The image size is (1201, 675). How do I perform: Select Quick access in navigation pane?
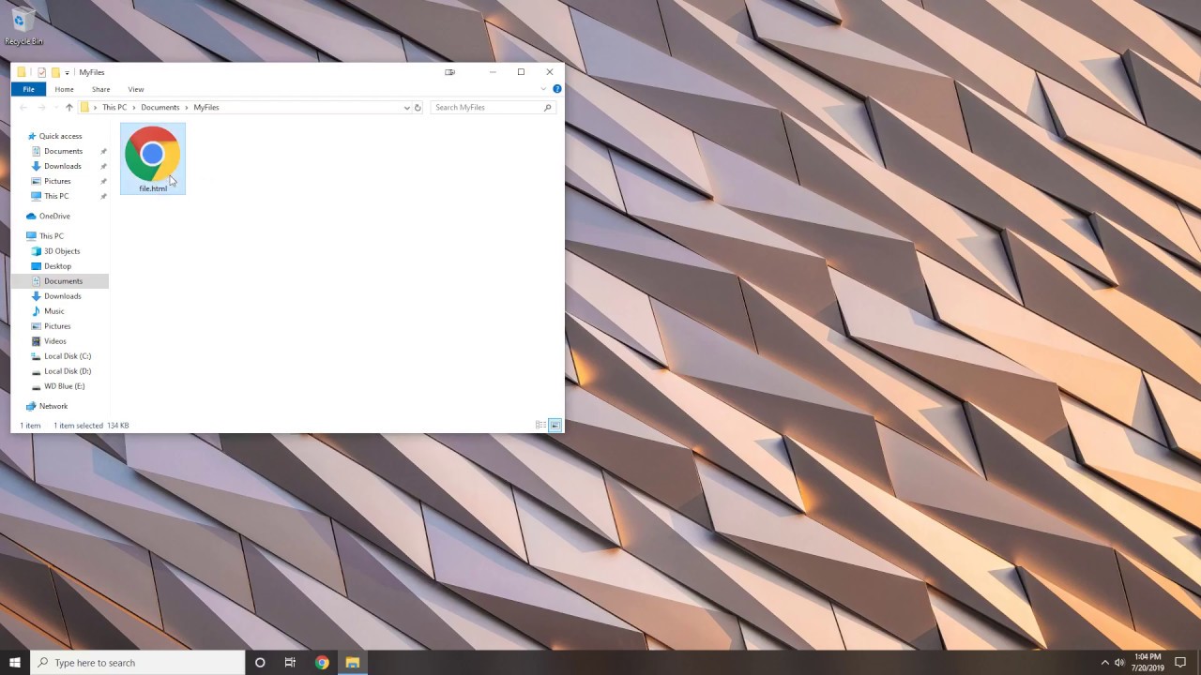point(60,136)
